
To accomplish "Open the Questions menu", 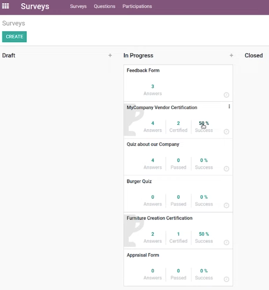I will pos(104,6).
